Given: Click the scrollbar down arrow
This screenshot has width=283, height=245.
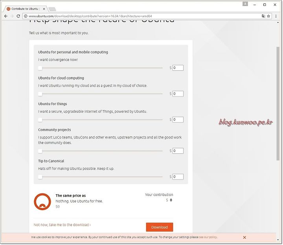Looking at the screenshot, I should [x=278, y=240].
